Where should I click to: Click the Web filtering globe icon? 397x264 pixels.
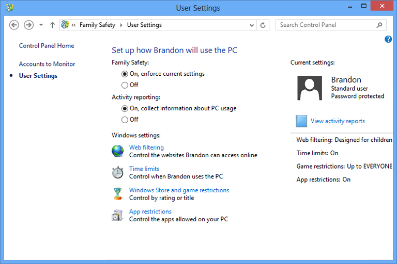click(118, 151)
